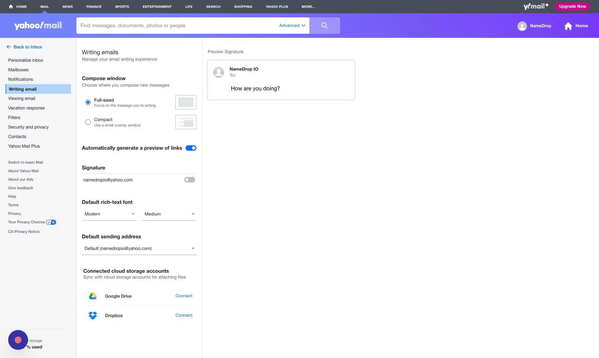Open Mailboxes settings
The image size is (599, 358).
[x=18, y=70]
